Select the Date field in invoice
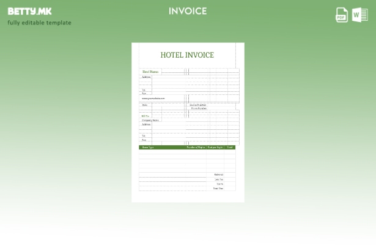 click(x=145, y=105)
